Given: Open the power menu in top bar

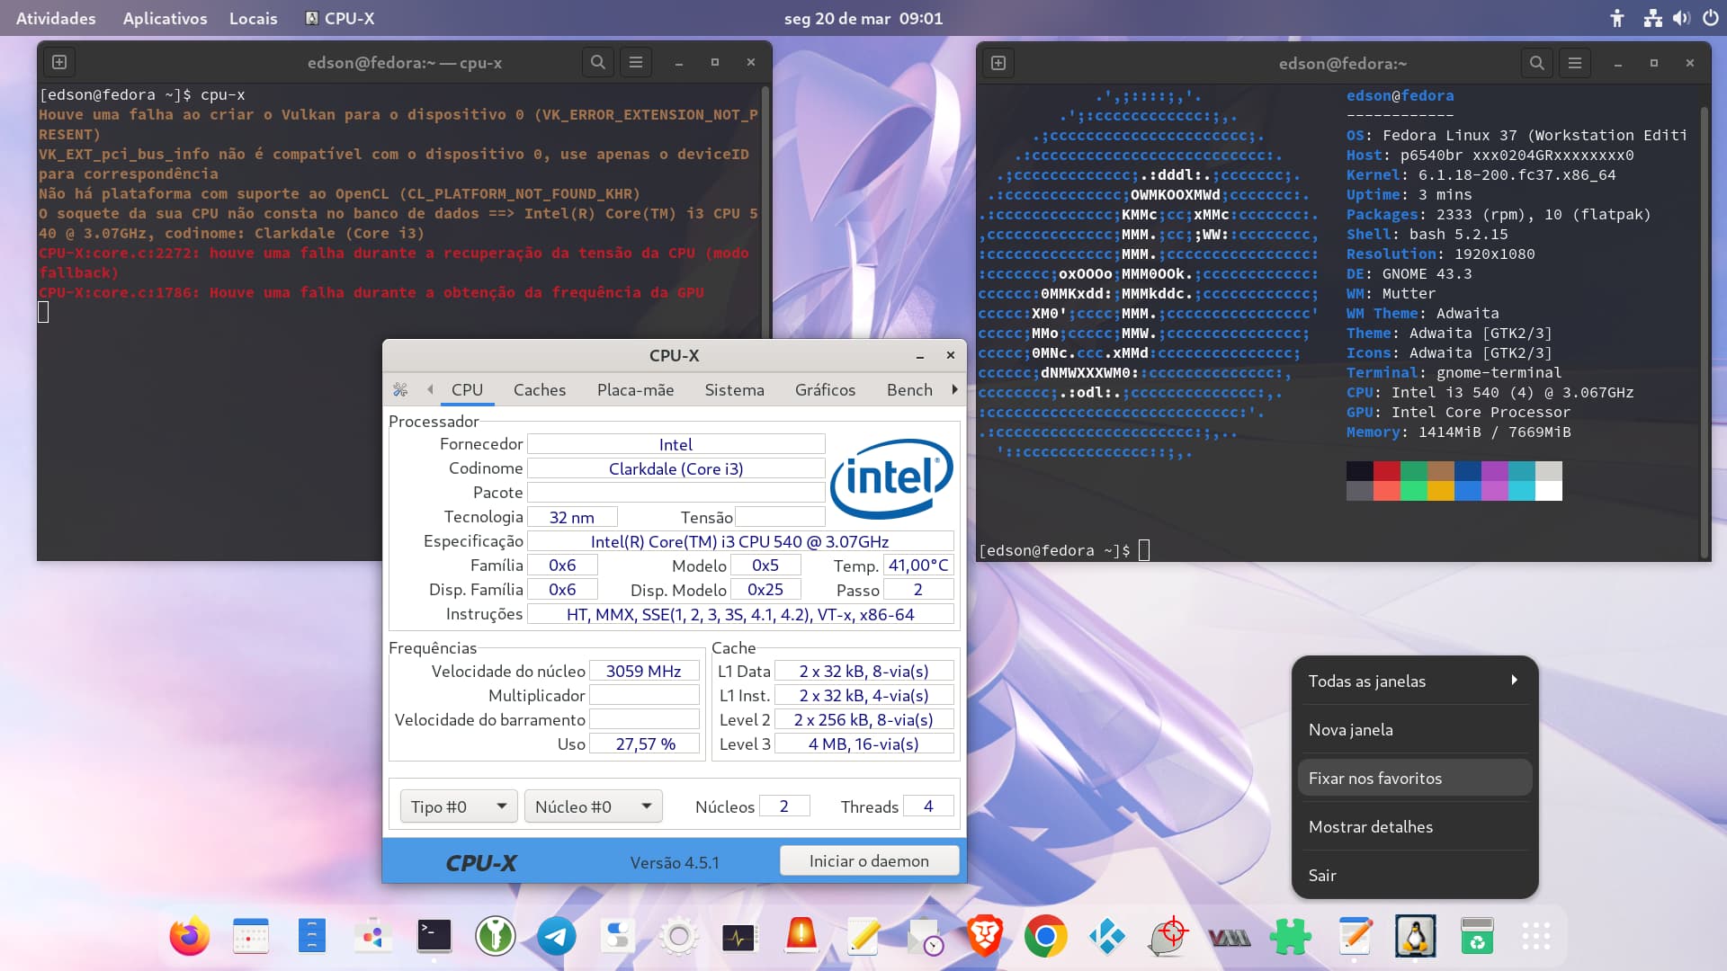Looking at the screenshot, I should coord(1710,18).
